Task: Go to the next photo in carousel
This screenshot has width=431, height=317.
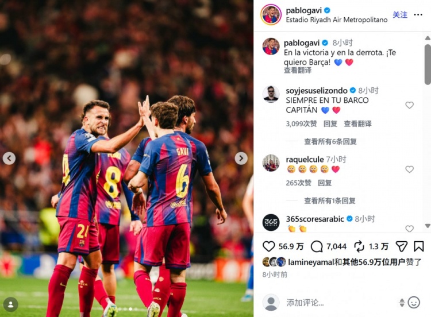Action: pyautogui.click(x=241, y=158)
